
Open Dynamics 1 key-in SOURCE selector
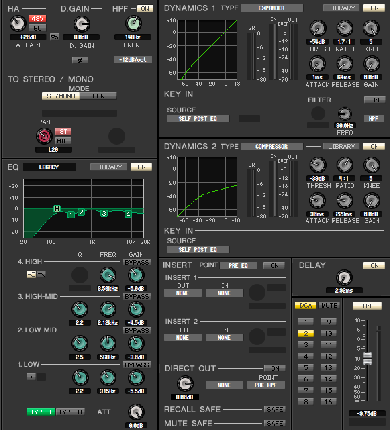[x=198, y=119]
